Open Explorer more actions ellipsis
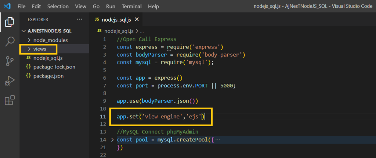Viewport: 376px width, 158px height. coord(79,19)
